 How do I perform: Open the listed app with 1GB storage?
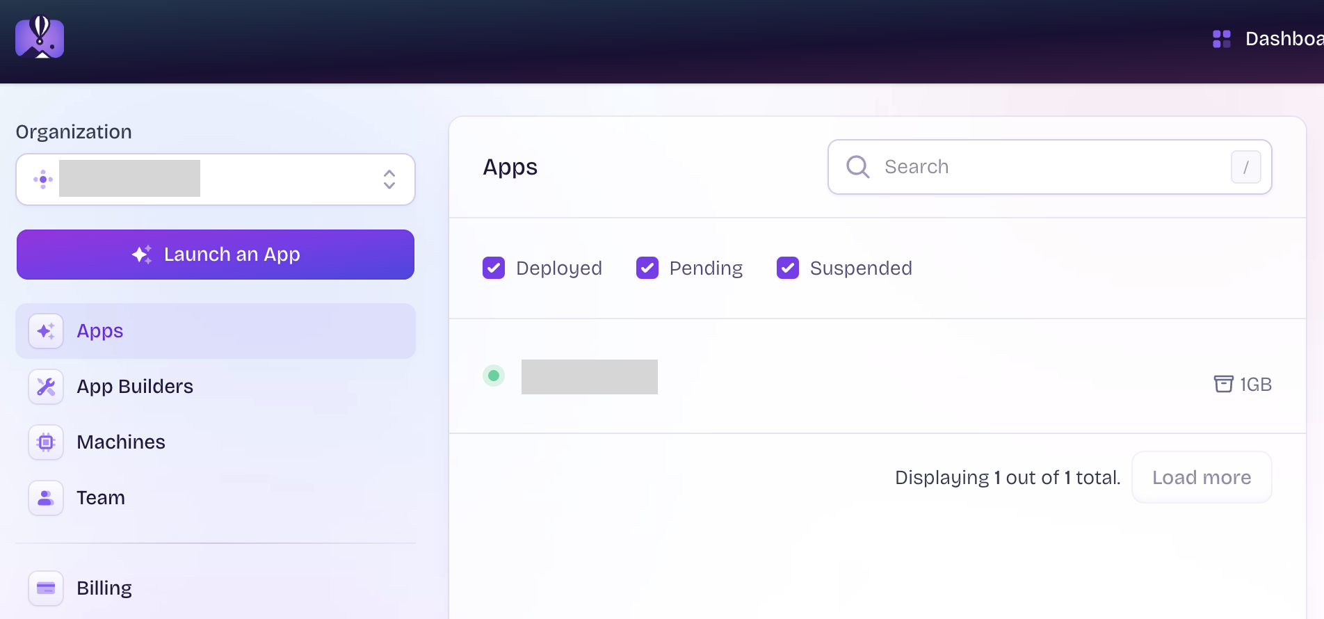click(x=878, y=376)
